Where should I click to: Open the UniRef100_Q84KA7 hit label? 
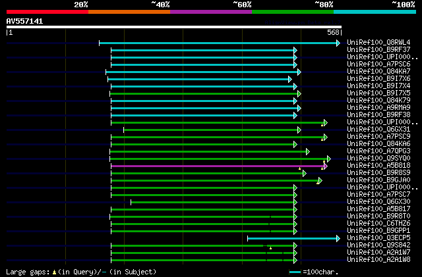(x=378, y=71)
